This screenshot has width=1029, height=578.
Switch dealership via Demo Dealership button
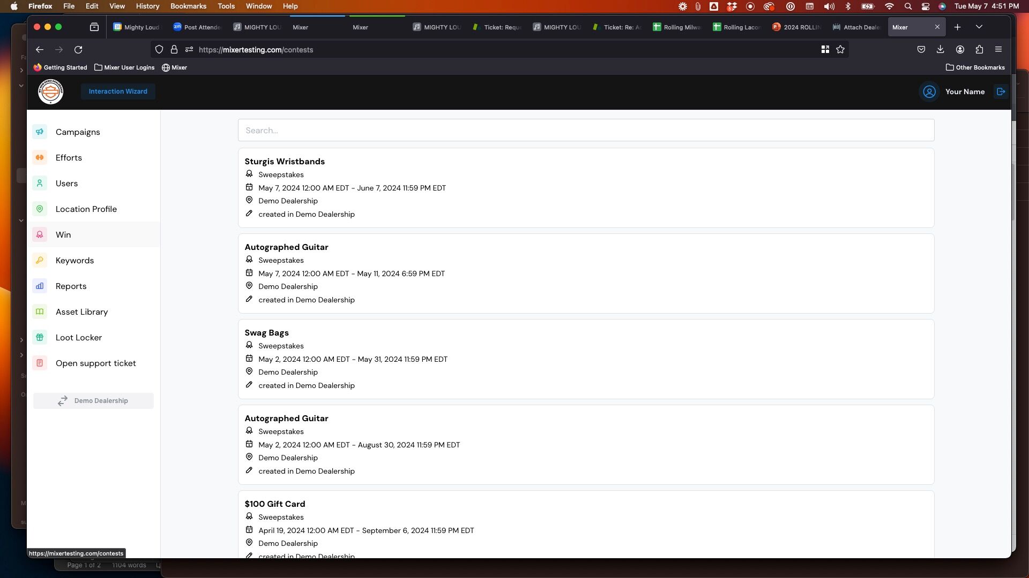pyautogui.click(x=93, y=401)
